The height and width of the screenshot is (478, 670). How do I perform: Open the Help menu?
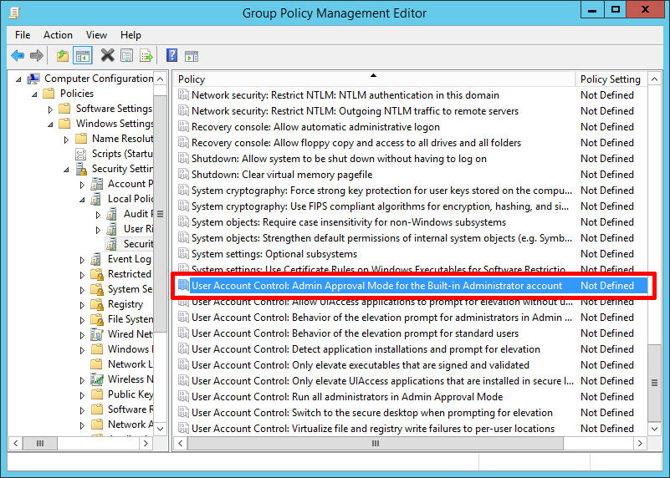coord(130,35)
